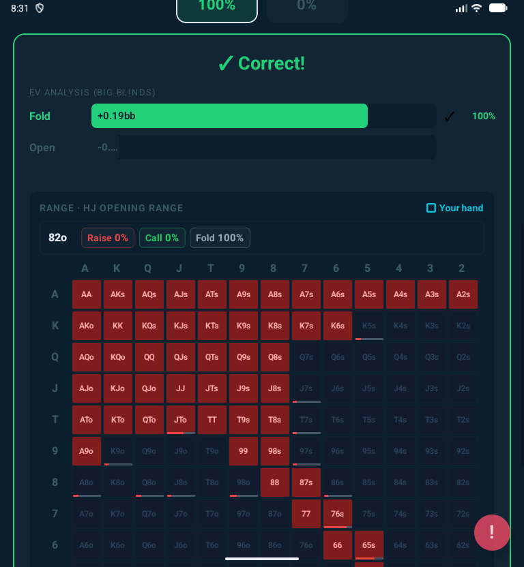Tap the green Fold EV bar
This screenshot has height=567, width=524.
point(229,116)
